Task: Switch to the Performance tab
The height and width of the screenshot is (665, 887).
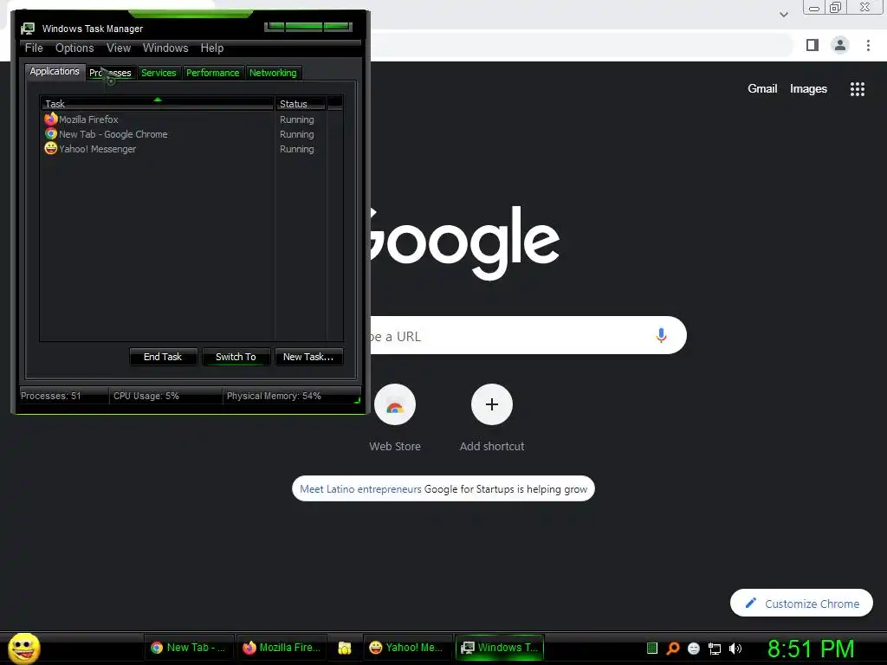Action: click(x=213, y=73)
